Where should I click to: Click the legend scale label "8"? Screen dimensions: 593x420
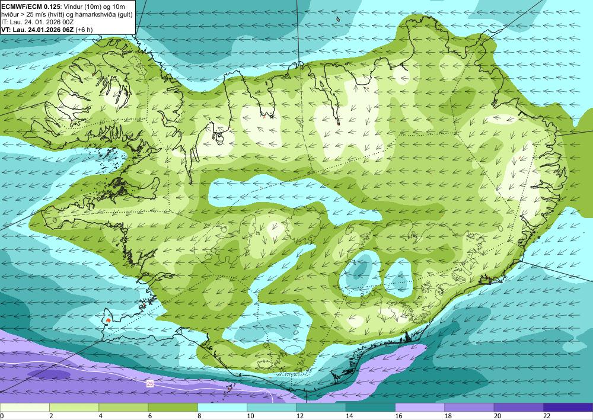[x=199, y=416]
